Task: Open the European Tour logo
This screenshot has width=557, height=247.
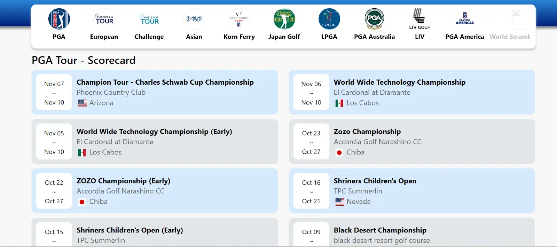Action: pyautogui.click(x=104, y=19)
